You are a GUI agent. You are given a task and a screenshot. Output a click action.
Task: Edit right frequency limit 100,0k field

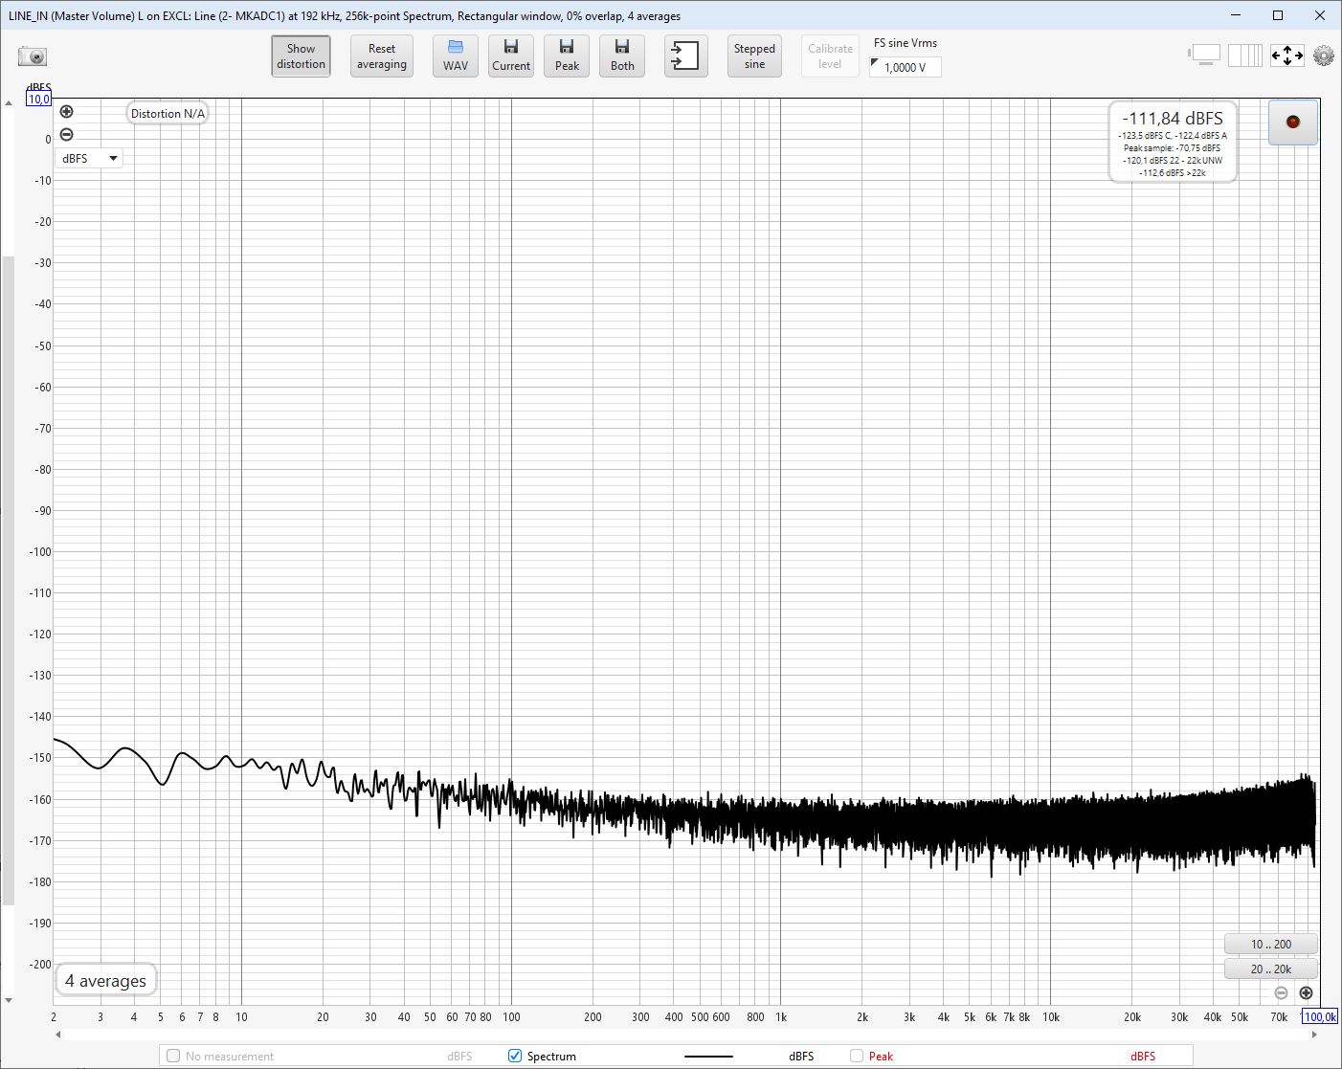click(1320, 1016)
